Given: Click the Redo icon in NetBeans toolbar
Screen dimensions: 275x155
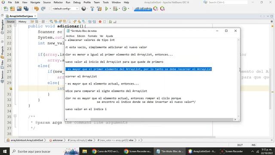Looking at the screenshot, I should point(43,9).
